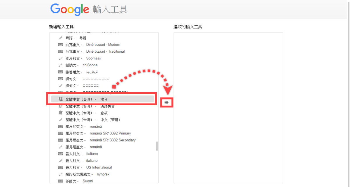The width and height of the screenshot is (350, 188).
Task: Select the 繁體中文 漢語拼音 row
Action: (x=103, y=106)
